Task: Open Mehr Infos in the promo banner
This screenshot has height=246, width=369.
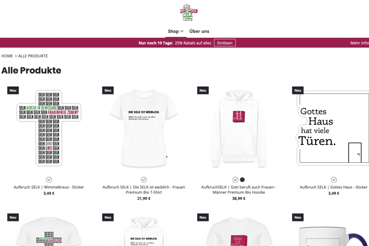Action: pyautogui.click(x=359, y=43)
